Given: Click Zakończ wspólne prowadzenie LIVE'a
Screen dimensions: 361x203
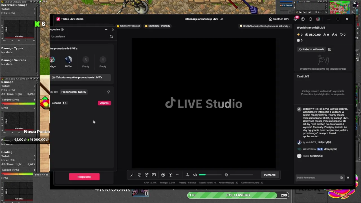Looking at the screenshot, I should pyautogui.click(x=80, y=78).
